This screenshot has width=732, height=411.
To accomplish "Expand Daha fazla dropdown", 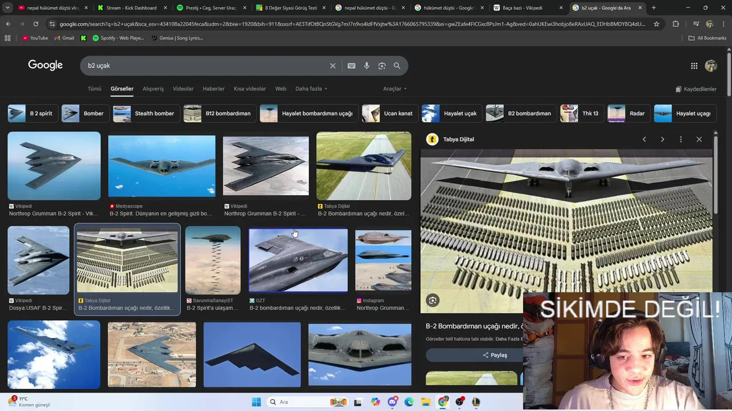I will tap(311, 88).
